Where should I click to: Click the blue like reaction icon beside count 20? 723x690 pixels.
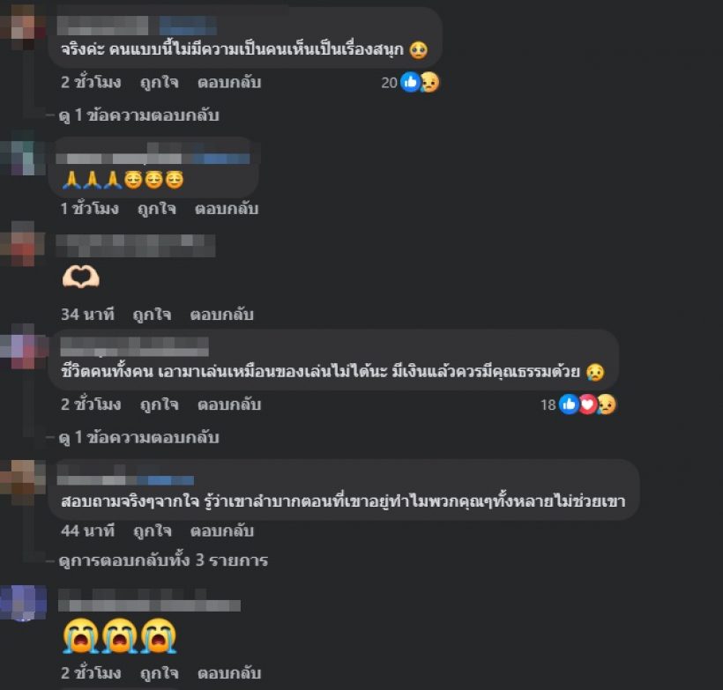click(410, 83)
